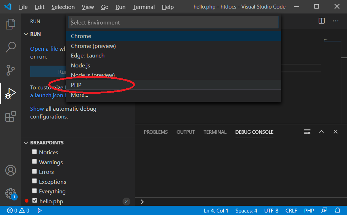347x215 pixels.
Task: Enable the Warnings breakpoint checkbox
Action: [34, 162]
